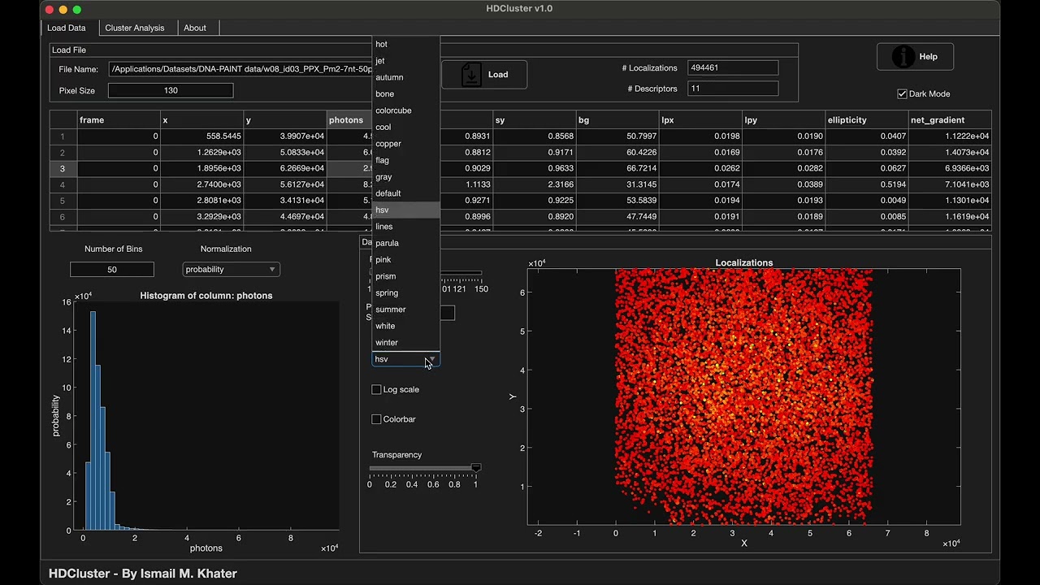Screen dimensions: 1040x585
Task: Click cell 1.1222e+04 in net_gradient column
Action: click(x=950, y=136)
